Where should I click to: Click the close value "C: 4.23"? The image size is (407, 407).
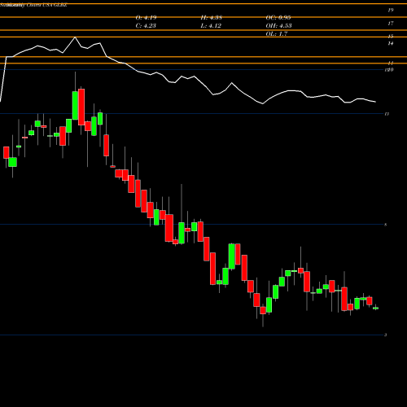click(x=146, y=26)
